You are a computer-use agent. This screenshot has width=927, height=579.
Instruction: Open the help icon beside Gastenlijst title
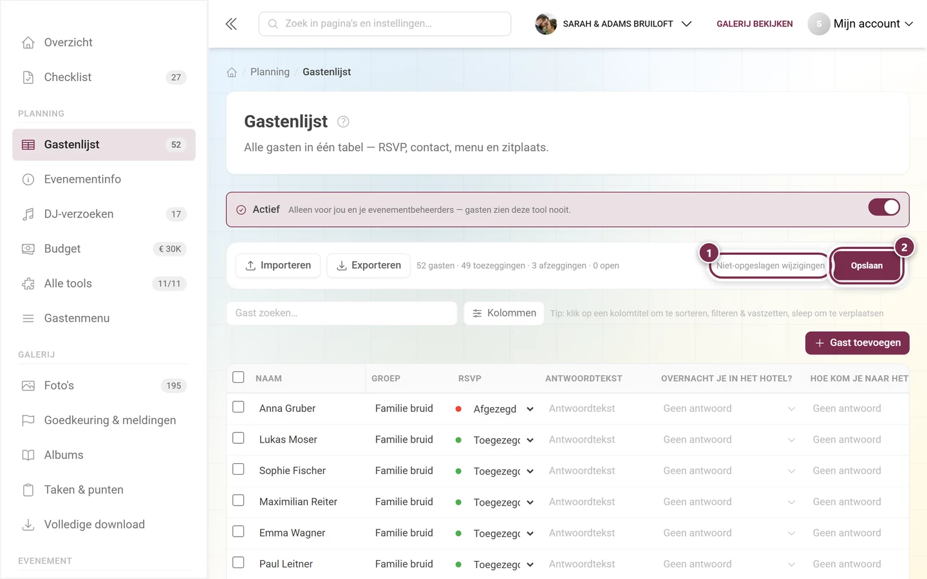point(343,122)
